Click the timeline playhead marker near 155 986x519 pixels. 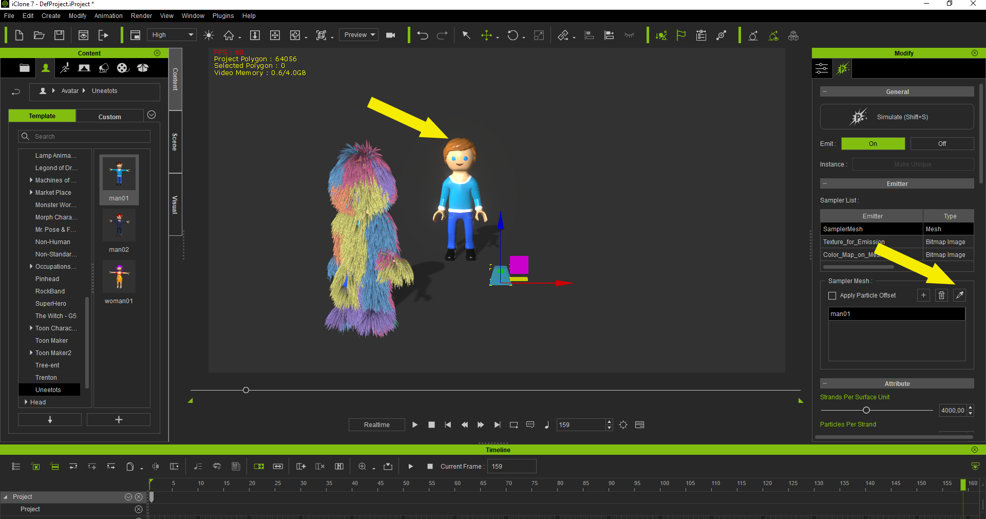pyautogui.click(x=963, y=484)
